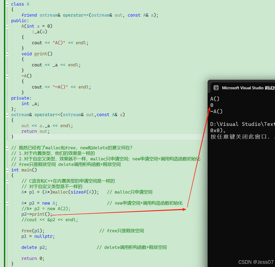
Task: Click the 'private:' access specifier
Action: point(21,98)
